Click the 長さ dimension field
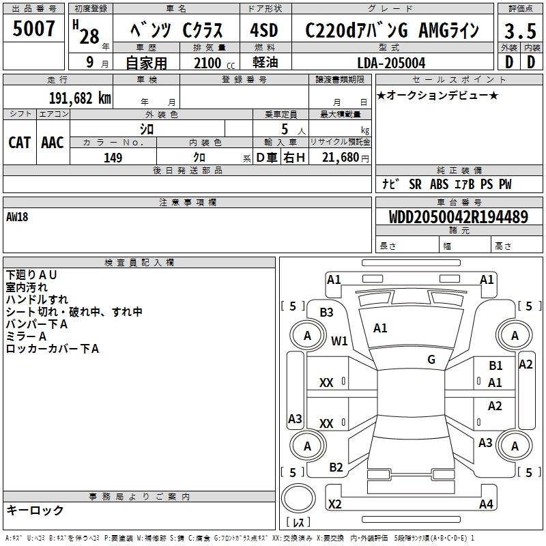Image resolution: width=546 pixels, height=546 pixels. point(407,246)
